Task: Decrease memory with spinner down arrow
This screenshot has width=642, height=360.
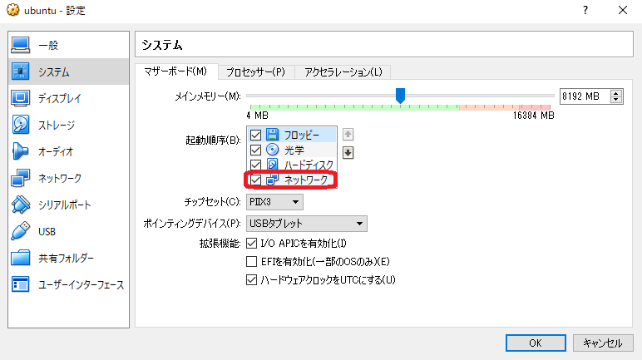Action: 615,100
